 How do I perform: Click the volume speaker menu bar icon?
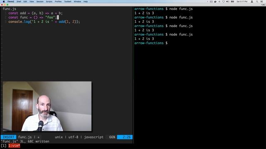point(228,2)
